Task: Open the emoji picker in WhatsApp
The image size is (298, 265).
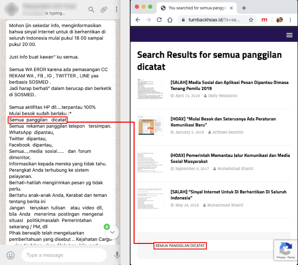Action: click(11, 255)
